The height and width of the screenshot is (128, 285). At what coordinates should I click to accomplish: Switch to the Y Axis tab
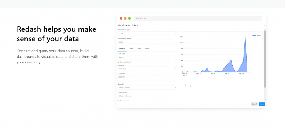click(x=139, y=49)
